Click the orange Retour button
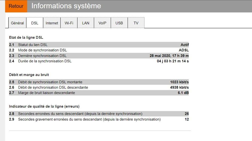252x141 pixels. pyautogui.click(x=16, y=6)
